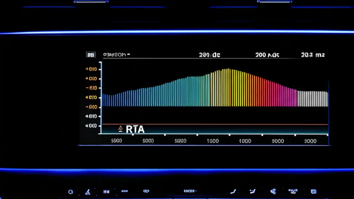Tap the HM mode icon on bottom bar
This screenshot has height=199, width=354.
106,191
